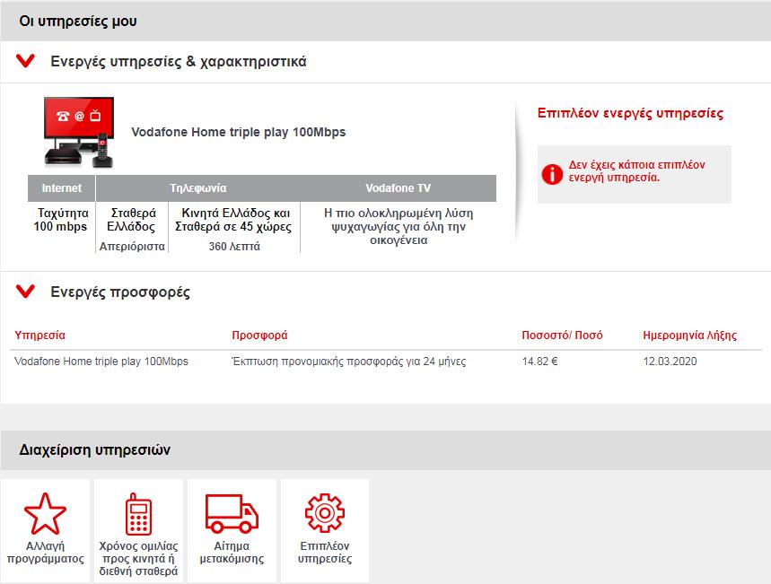Screen dimensions: 771x584
Task: Collapse the Ενεργές προσφορές section chevron
Action: point(25,292)
